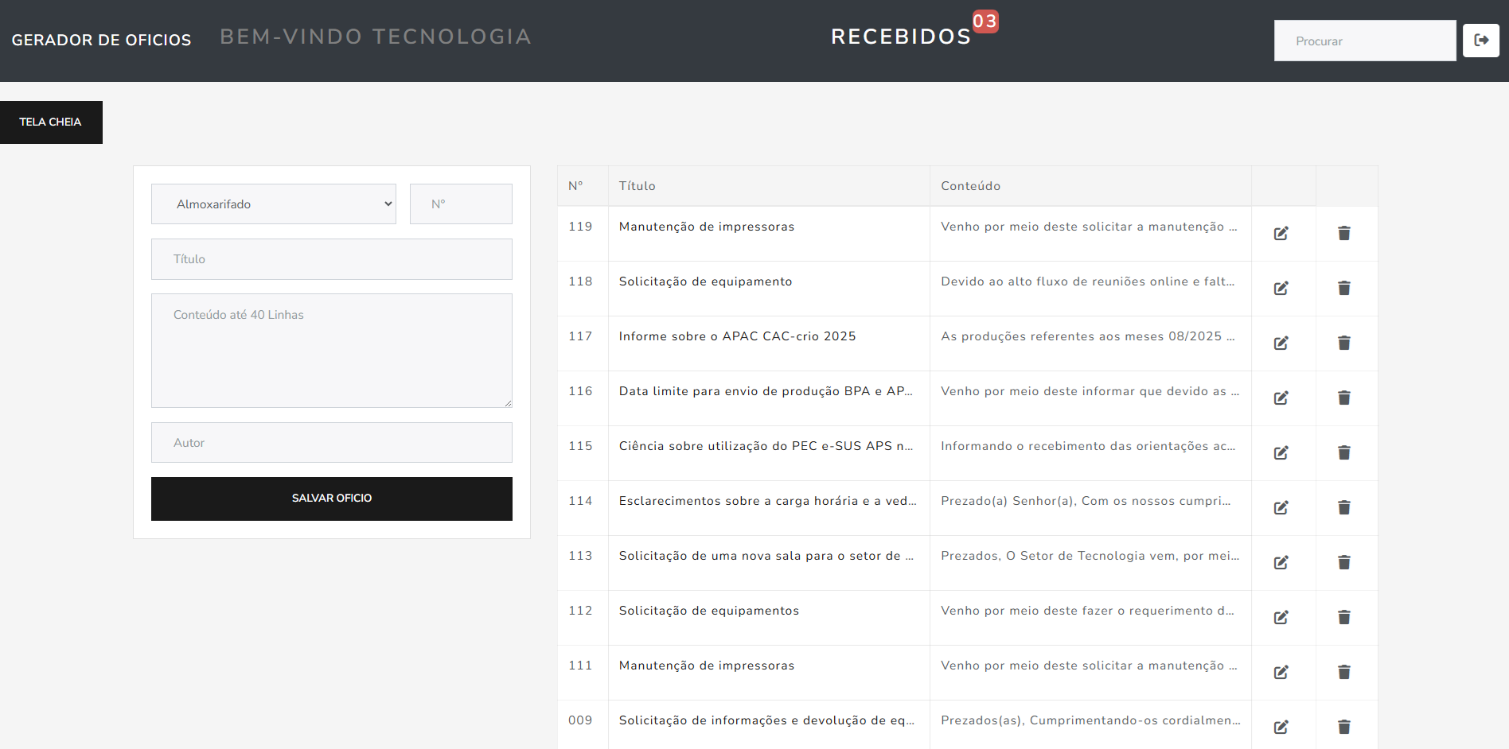This screenshot has width=1509, height=749.
Task: Focus the Procurar search field
Action: tap(1364, 41)
